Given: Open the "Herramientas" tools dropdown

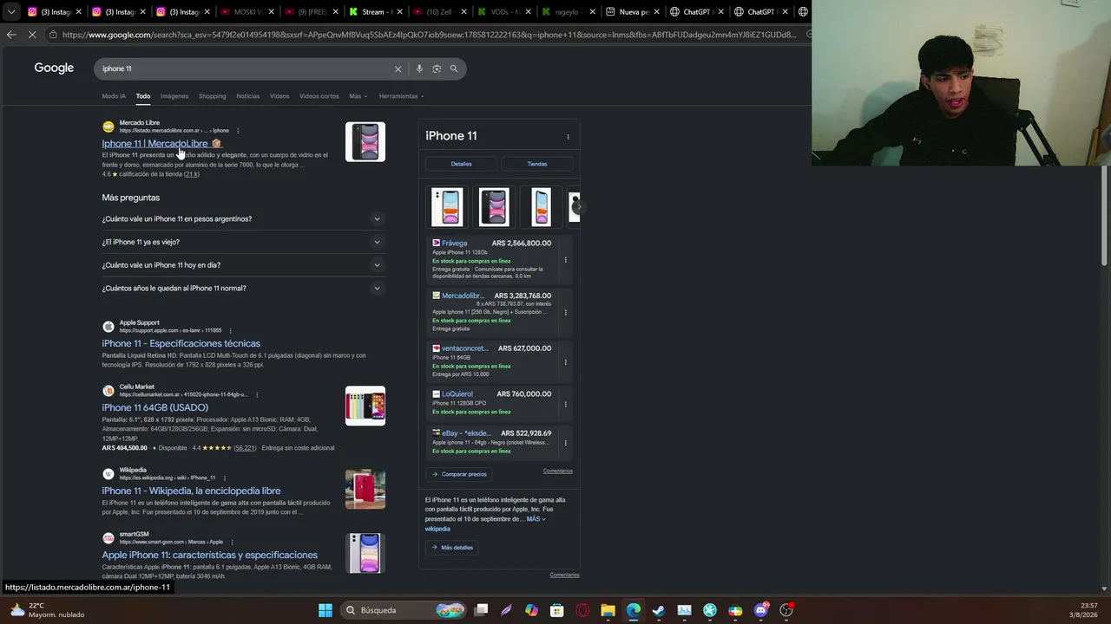Looking at the screenshot, I should 401,96.
